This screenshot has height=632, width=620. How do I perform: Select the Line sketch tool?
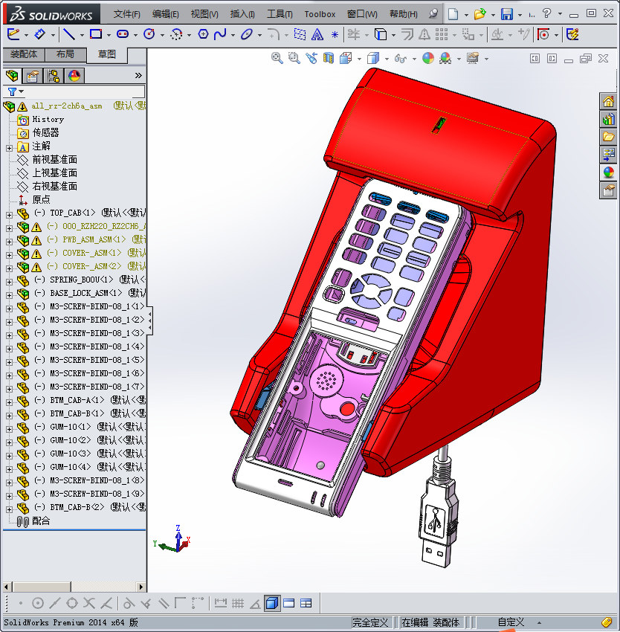pyautogui.click(x=69, y=35)
